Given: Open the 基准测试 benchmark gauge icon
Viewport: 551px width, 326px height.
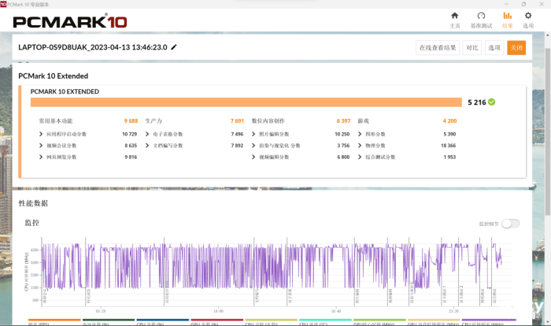Looking at the screenshot, I should pos(481,16).
